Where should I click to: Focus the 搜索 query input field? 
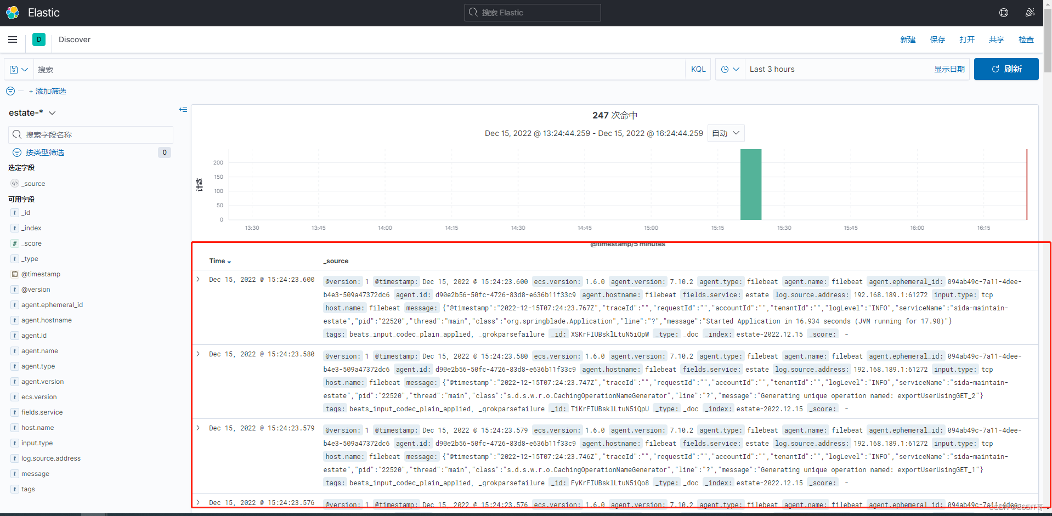[359, 70]
